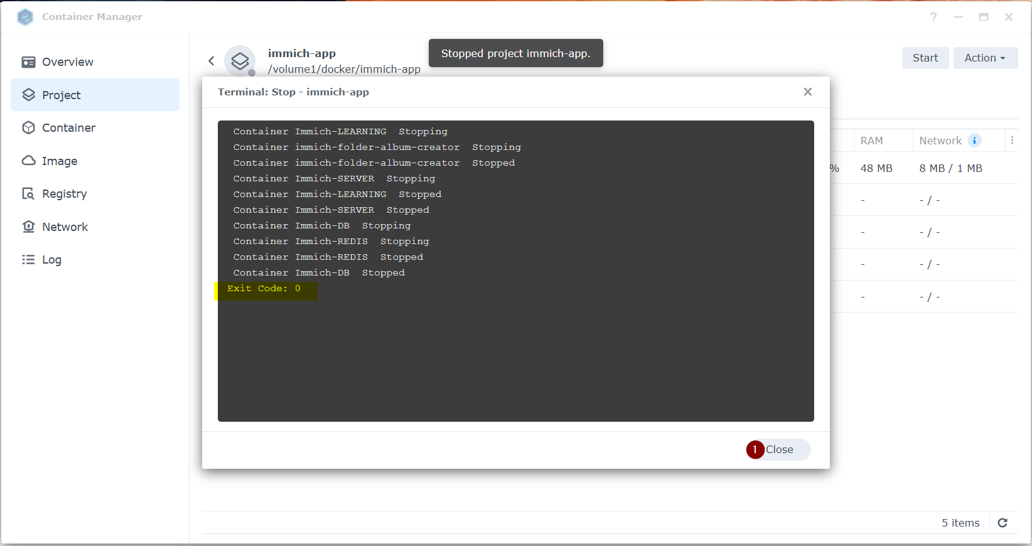This screenshot has width=1032, height=546.
Task: Click the immich-folder-album-creator Stopped line
Action: point(374,163)
